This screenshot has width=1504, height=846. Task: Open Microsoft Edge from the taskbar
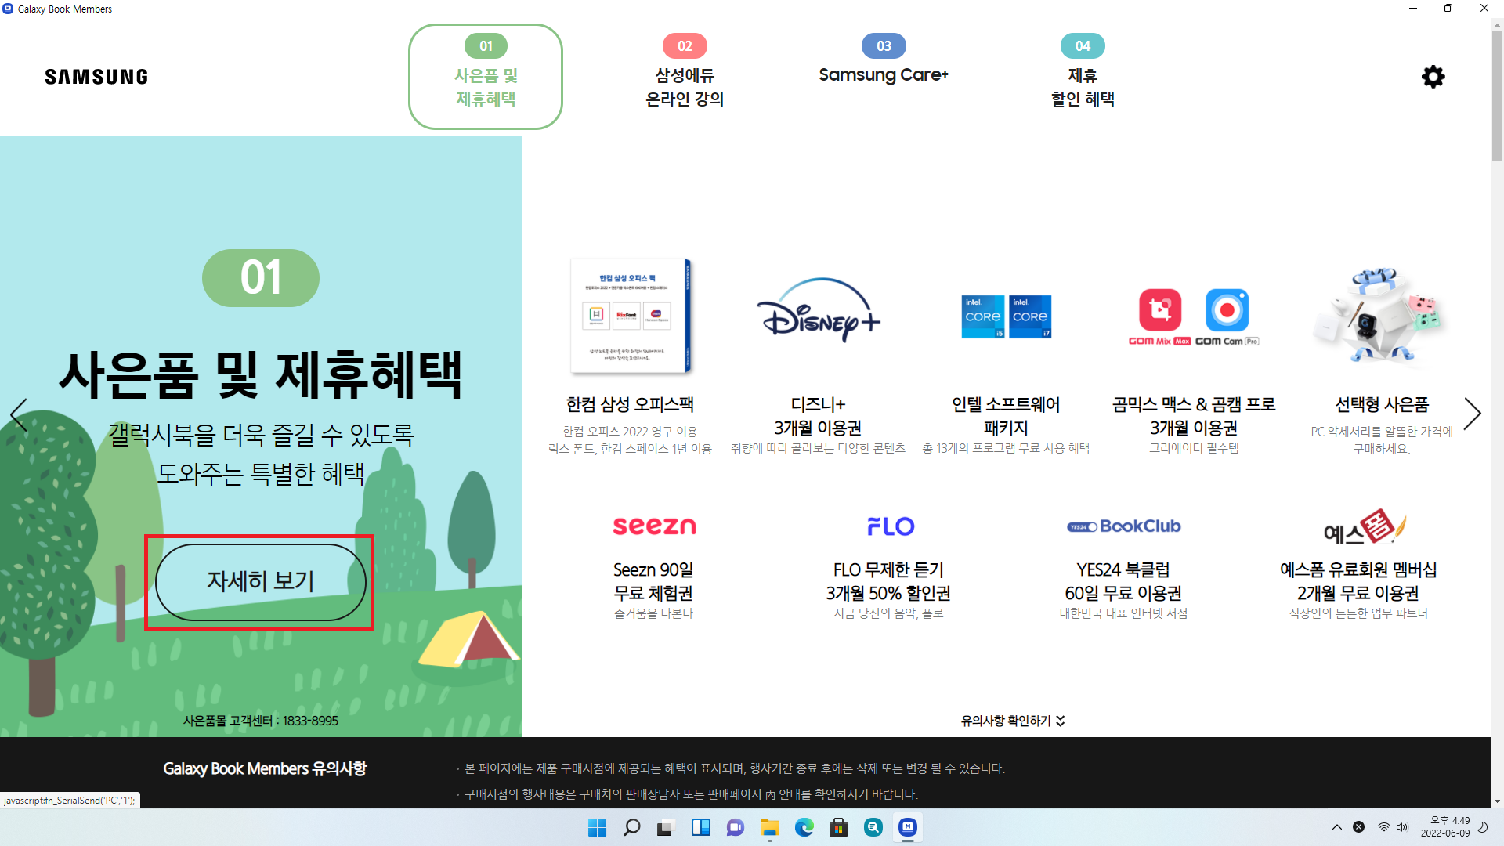tap(804, 827)
